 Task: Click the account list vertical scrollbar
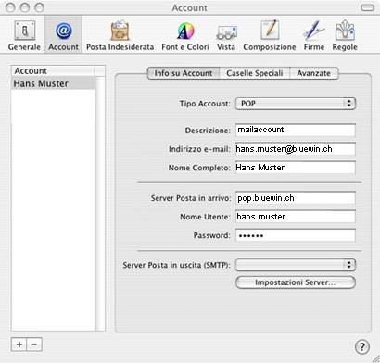click(100, 204)
